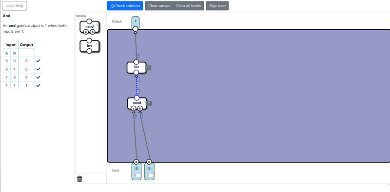
Task: Click the canvas nand gate's blue output pin
Action: [x=136, y=98]
